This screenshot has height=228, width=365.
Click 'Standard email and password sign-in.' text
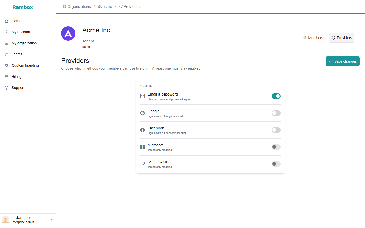click(x=170, y=99)
